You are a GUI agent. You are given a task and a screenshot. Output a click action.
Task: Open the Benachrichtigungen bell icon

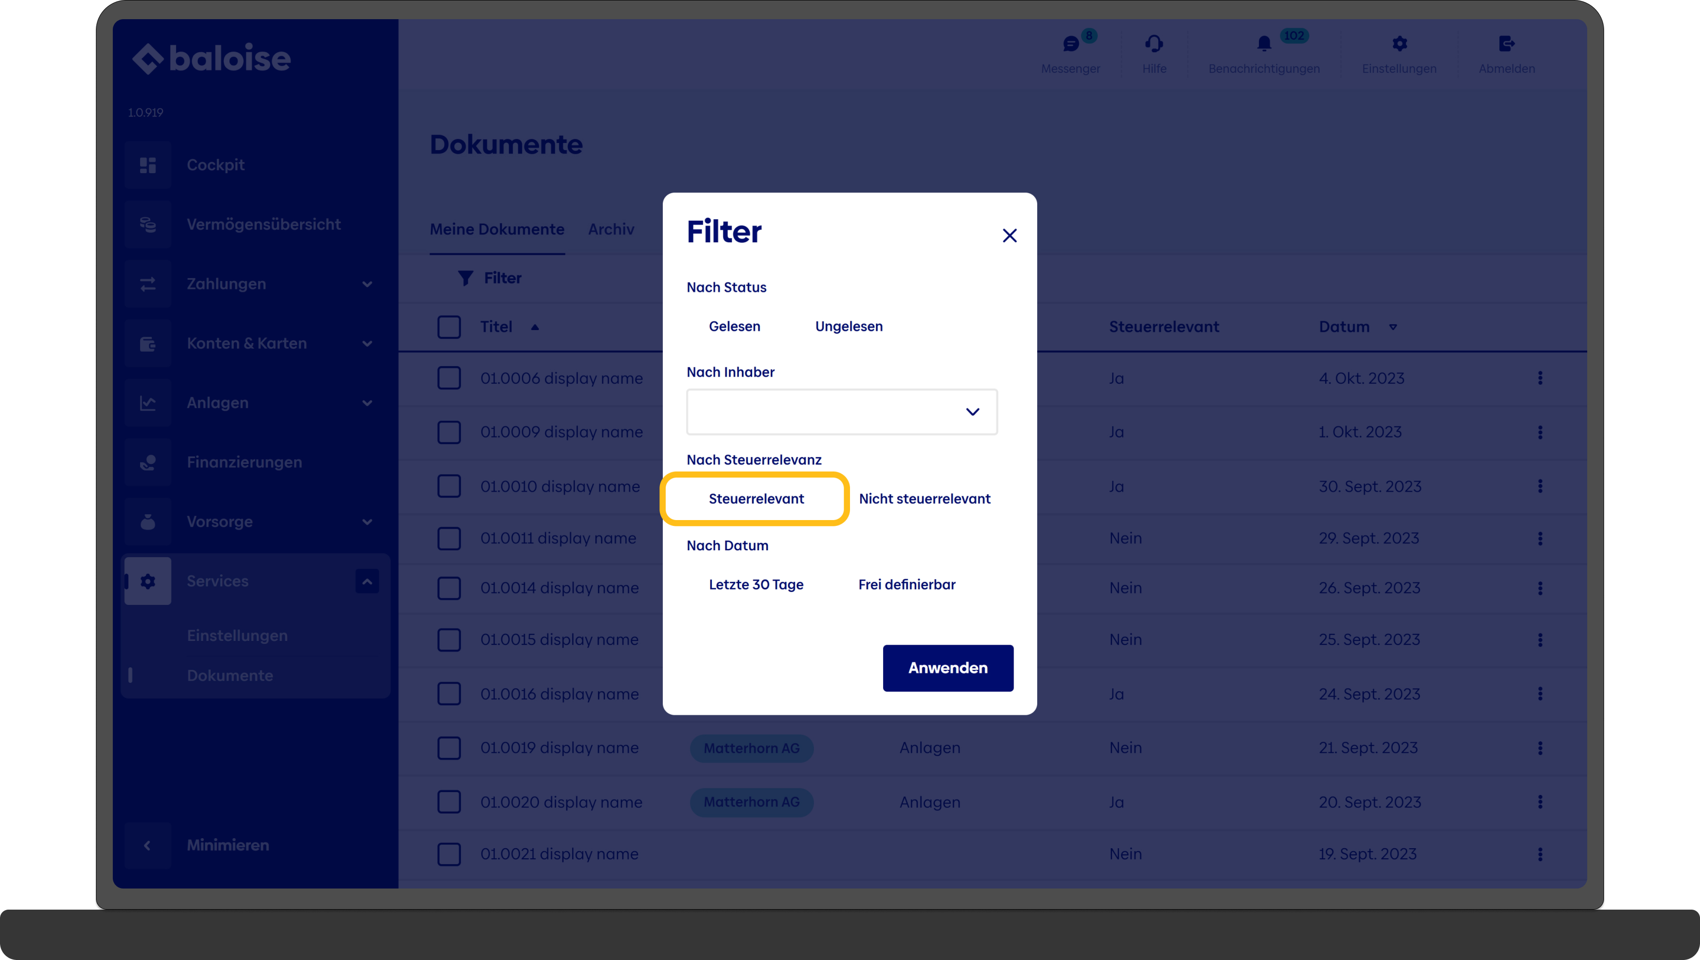click(x=1263, y=44)
